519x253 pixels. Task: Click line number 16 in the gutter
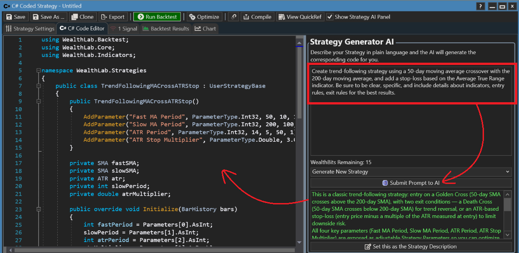click(x=19, y=155)
